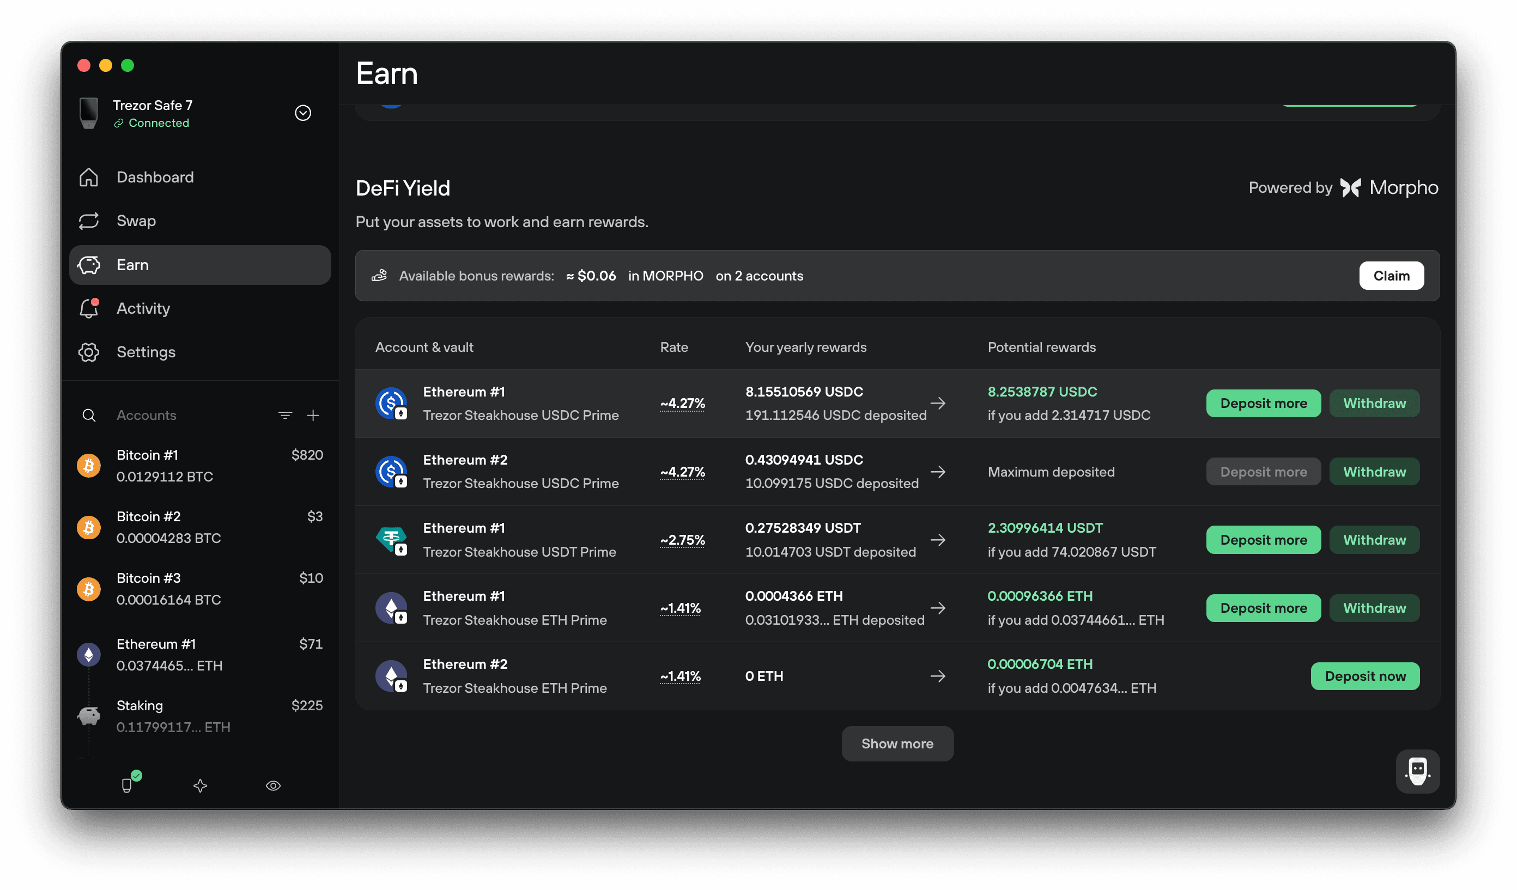Click arrow in Ethereum #2 ETH Prime row

pos(938,676)
